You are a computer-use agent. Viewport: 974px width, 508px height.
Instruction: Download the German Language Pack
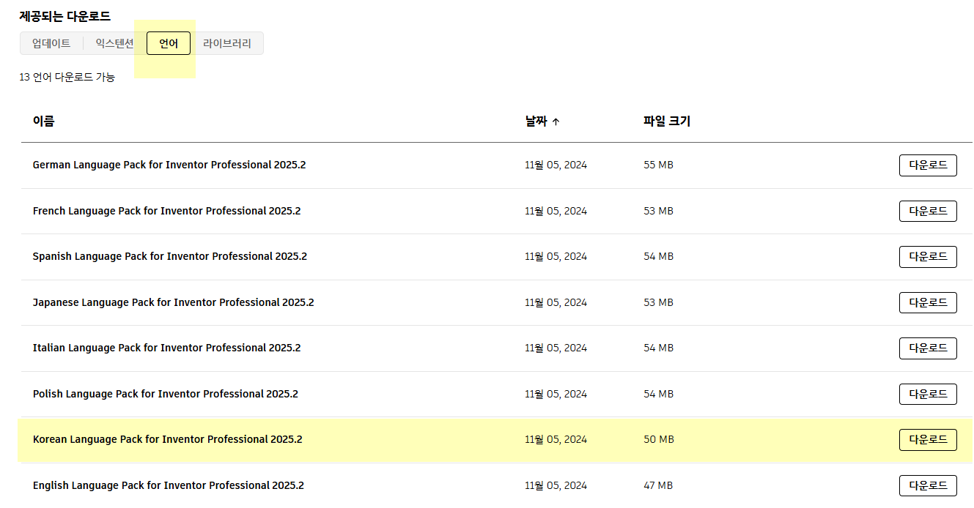[x=928, y=165]
